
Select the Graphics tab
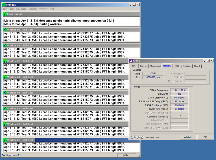187,66
